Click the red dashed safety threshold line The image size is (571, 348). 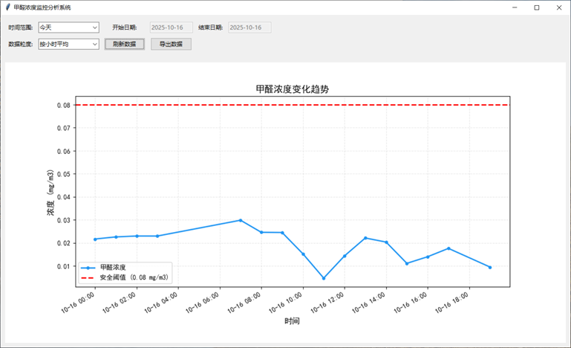[x=297, y=105]
